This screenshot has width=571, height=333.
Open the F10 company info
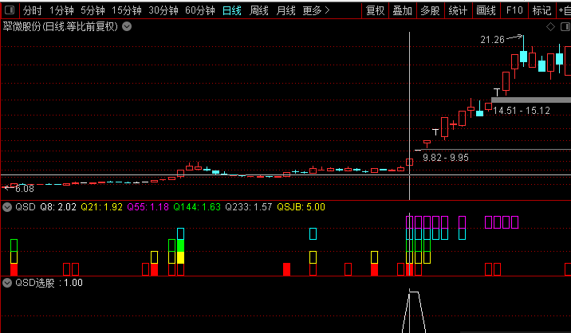click(514, 10)
